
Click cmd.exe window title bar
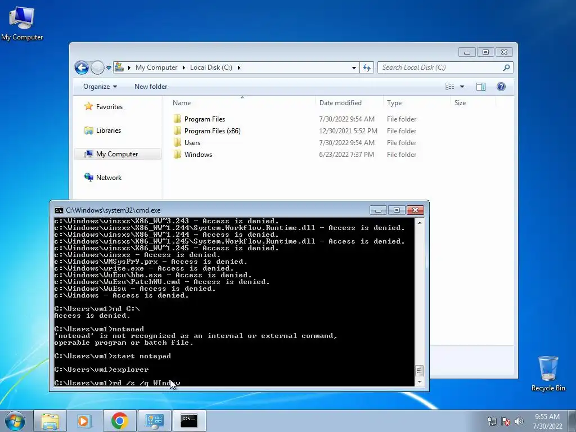click(213, 210)
